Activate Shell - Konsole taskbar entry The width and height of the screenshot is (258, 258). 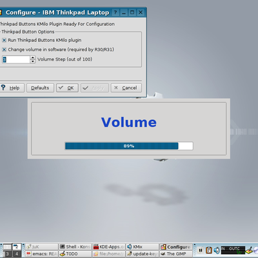(75, 247)
